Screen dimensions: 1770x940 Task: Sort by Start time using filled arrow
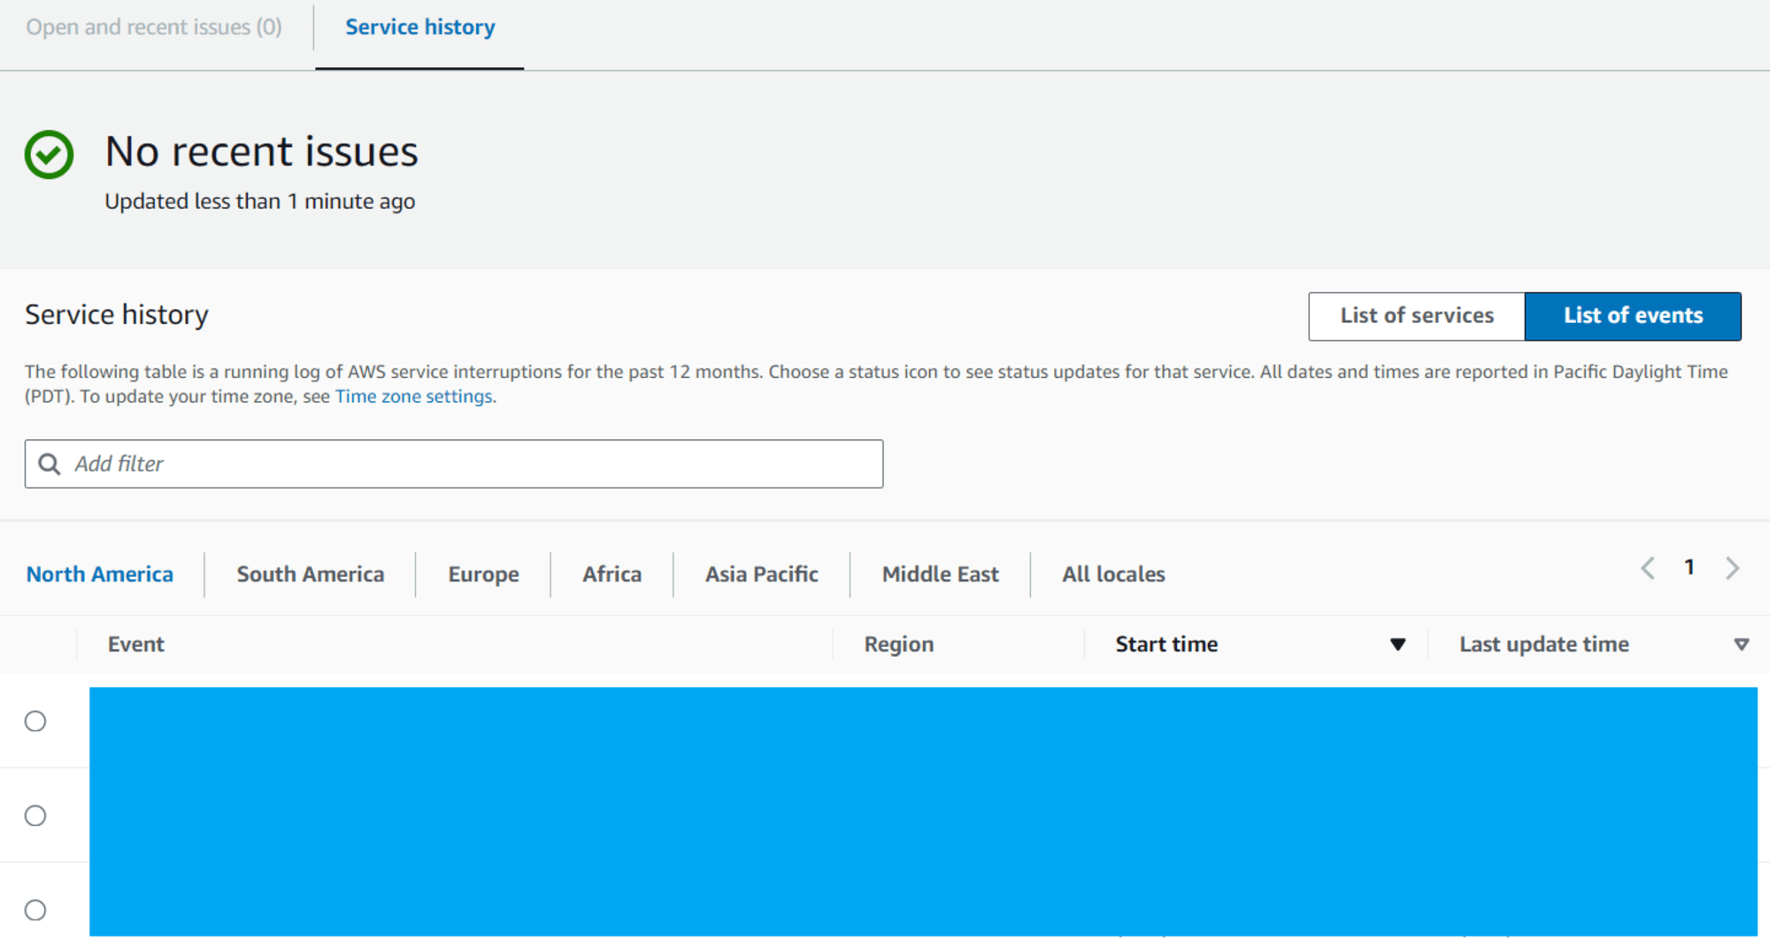(1397, 644)
